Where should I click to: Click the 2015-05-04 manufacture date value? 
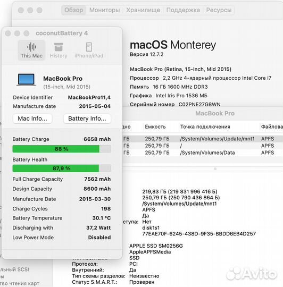pos(95,106)
